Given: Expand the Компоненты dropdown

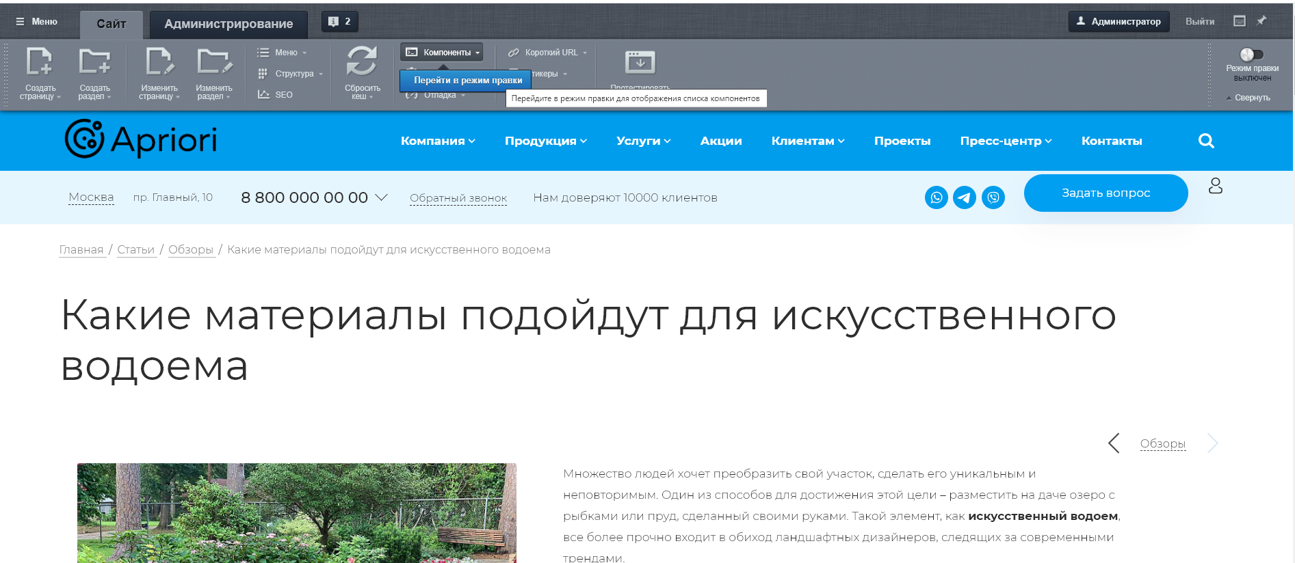Looking at the screenshot, I should coord(442,52).
